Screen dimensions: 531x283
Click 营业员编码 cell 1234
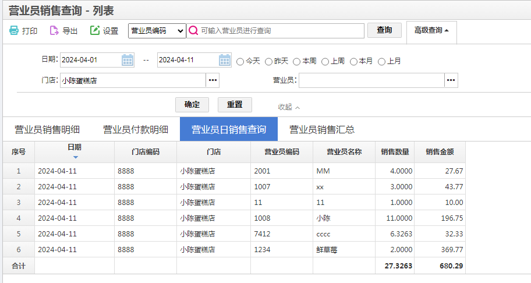pyautogui.click(x=282, y=250)
